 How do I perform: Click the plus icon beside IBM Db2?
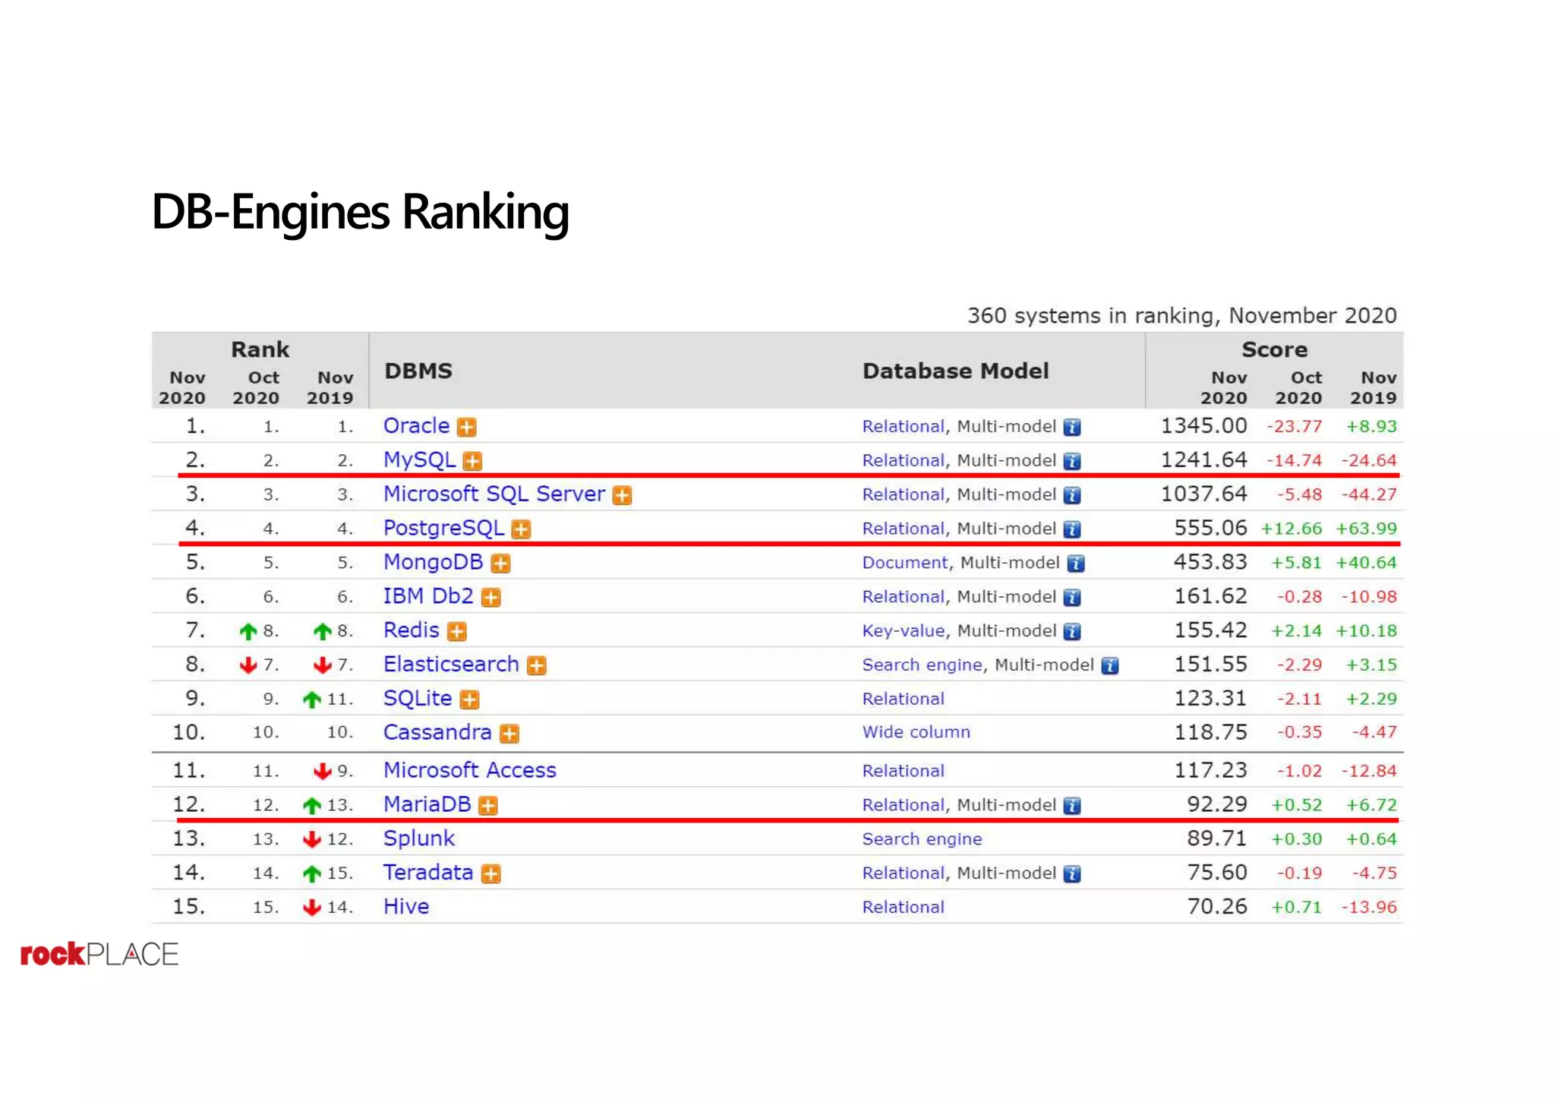491,598
